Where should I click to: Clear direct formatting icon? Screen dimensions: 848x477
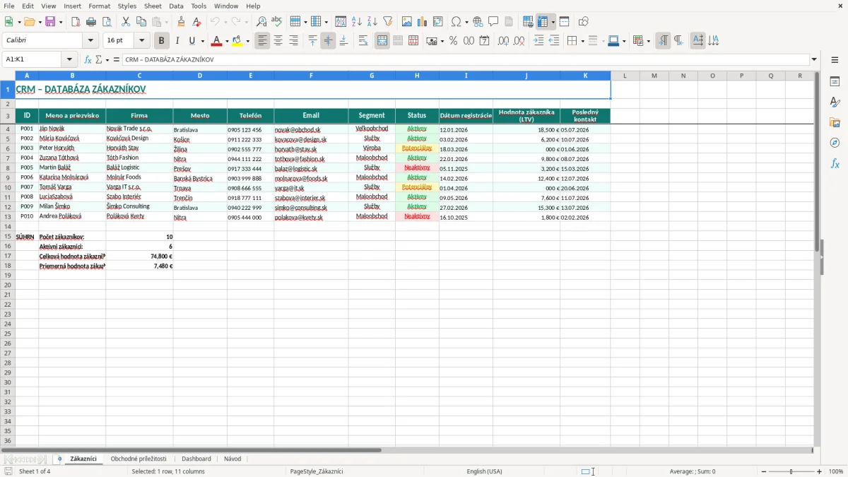pos(196,22)
